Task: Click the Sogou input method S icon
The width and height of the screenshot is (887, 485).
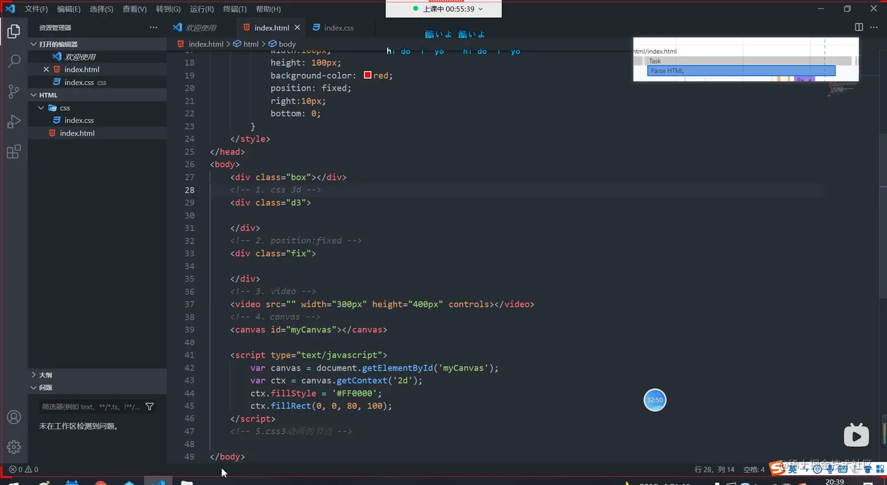Action: [778, 467]
